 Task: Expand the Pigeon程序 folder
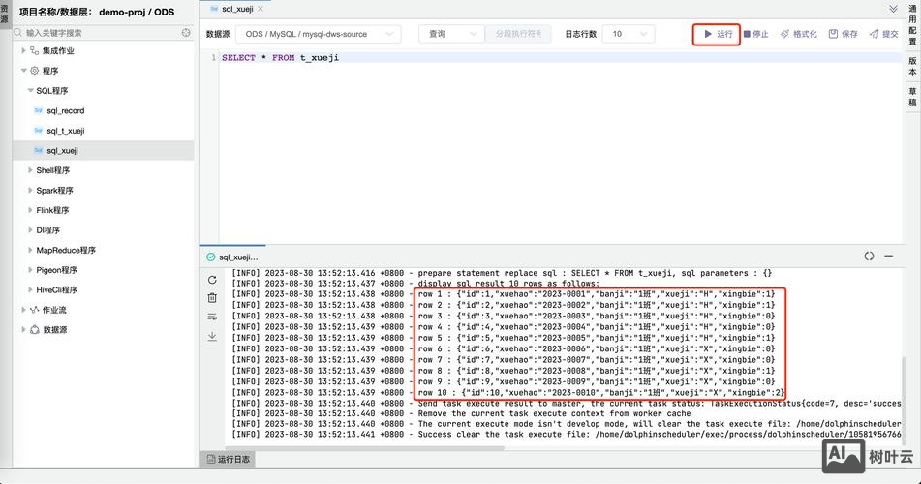tap(31, 270)
